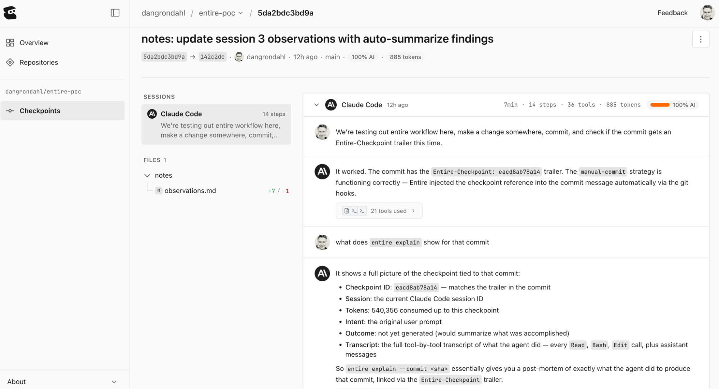Click the 5da2bdc3bd9a commit hash badge

click(164, 57)
